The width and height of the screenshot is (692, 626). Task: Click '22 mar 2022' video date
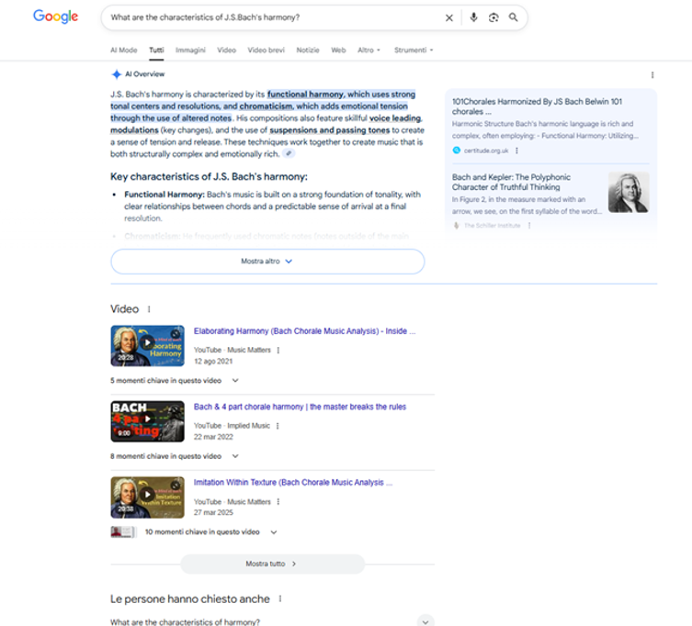pos(213,437)
